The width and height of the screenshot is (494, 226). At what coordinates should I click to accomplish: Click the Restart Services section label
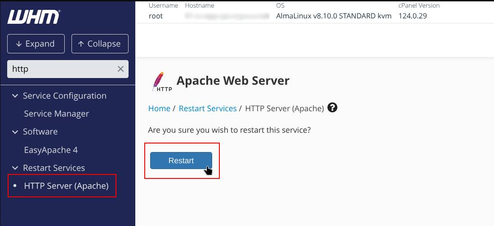click(x=54, y=168)
